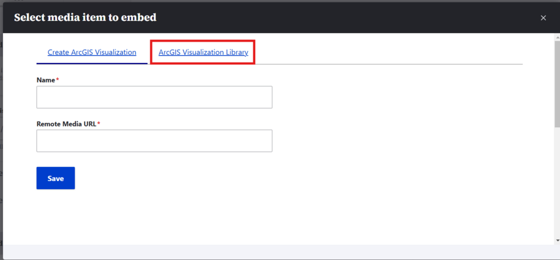The height and width of the screenshot is (260, 560).
Task: Click the red asterisk beside Remote Media URL
Action: [x=99, y=124]
